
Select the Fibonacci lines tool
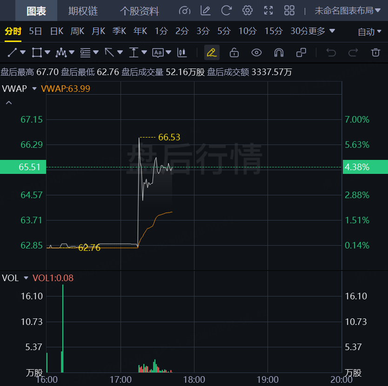click(x=85, y=53)
